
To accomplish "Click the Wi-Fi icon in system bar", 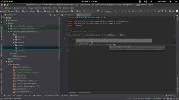I will coord(151,2).
